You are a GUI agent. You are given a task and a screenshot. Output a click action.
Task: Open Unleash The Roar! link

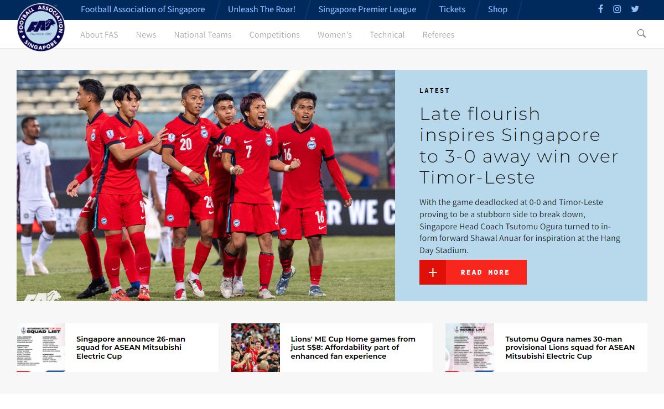tap(262, 9)
